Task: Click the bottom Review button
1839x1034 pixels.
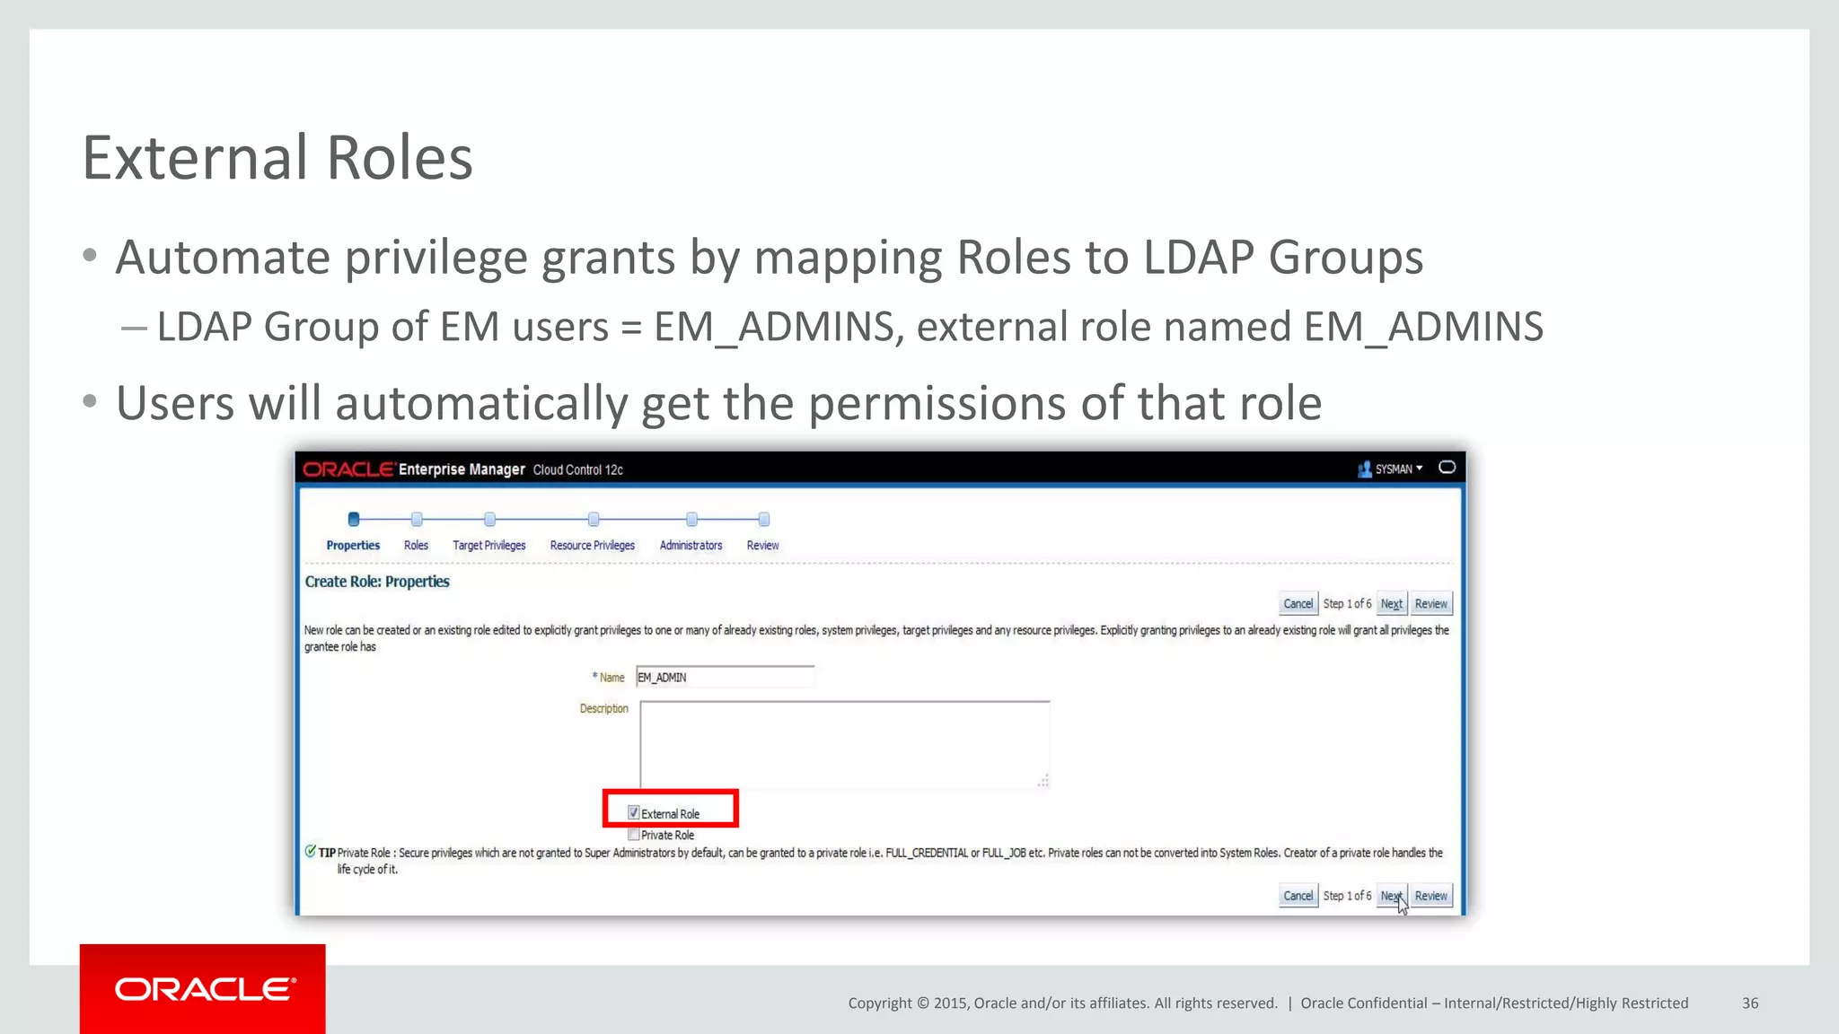Action: click(1431, 896)
